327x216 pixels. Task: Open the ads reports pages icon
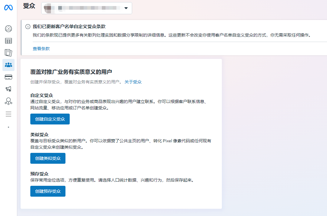click(8, 53)
